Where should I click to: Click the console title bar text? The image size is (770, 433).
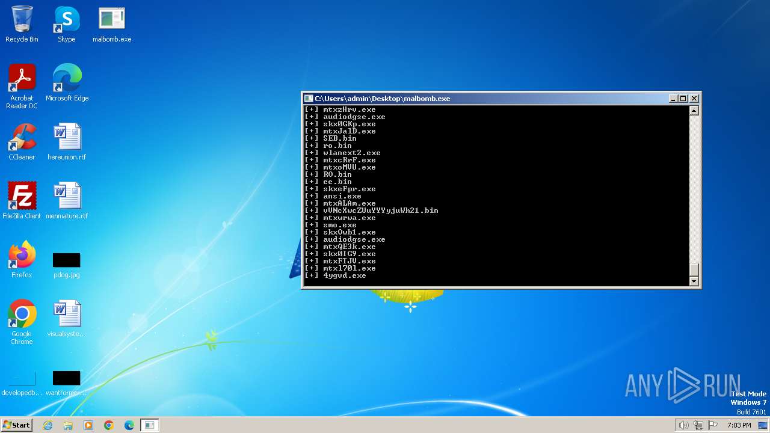383,99
